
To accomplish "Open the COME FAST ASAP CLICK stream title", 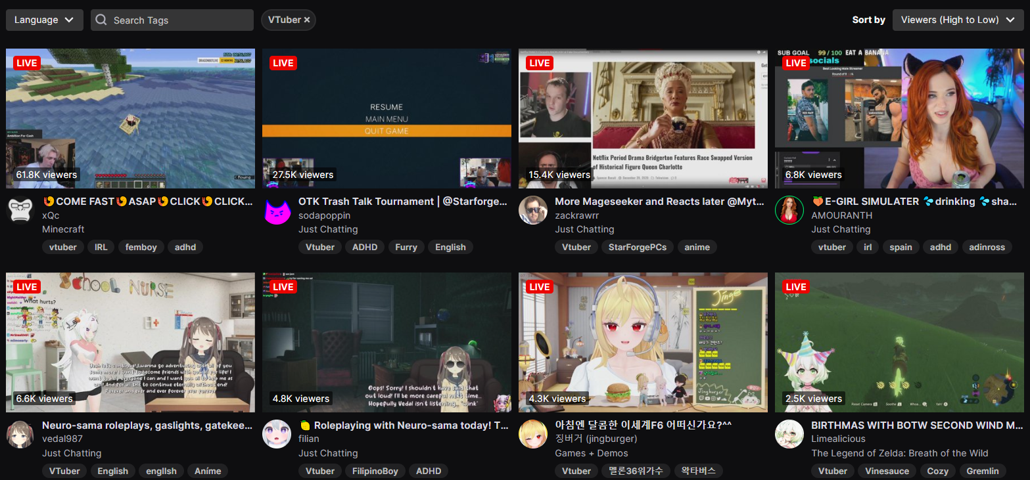I will [x=148, y=202].
